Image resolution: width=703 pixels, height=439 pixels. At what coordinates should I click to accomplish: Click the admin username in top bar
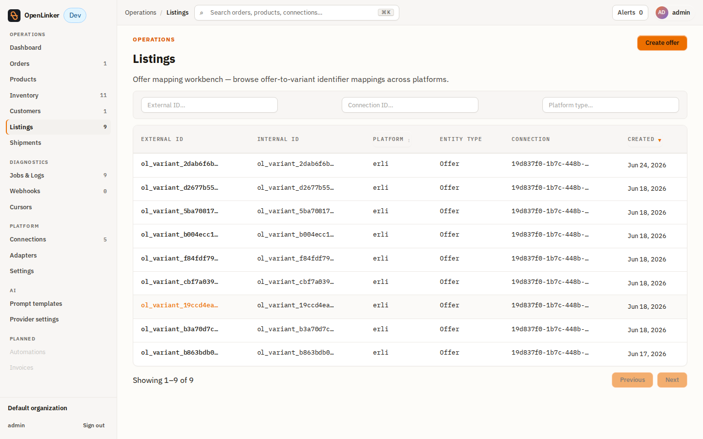click(681, 13)
